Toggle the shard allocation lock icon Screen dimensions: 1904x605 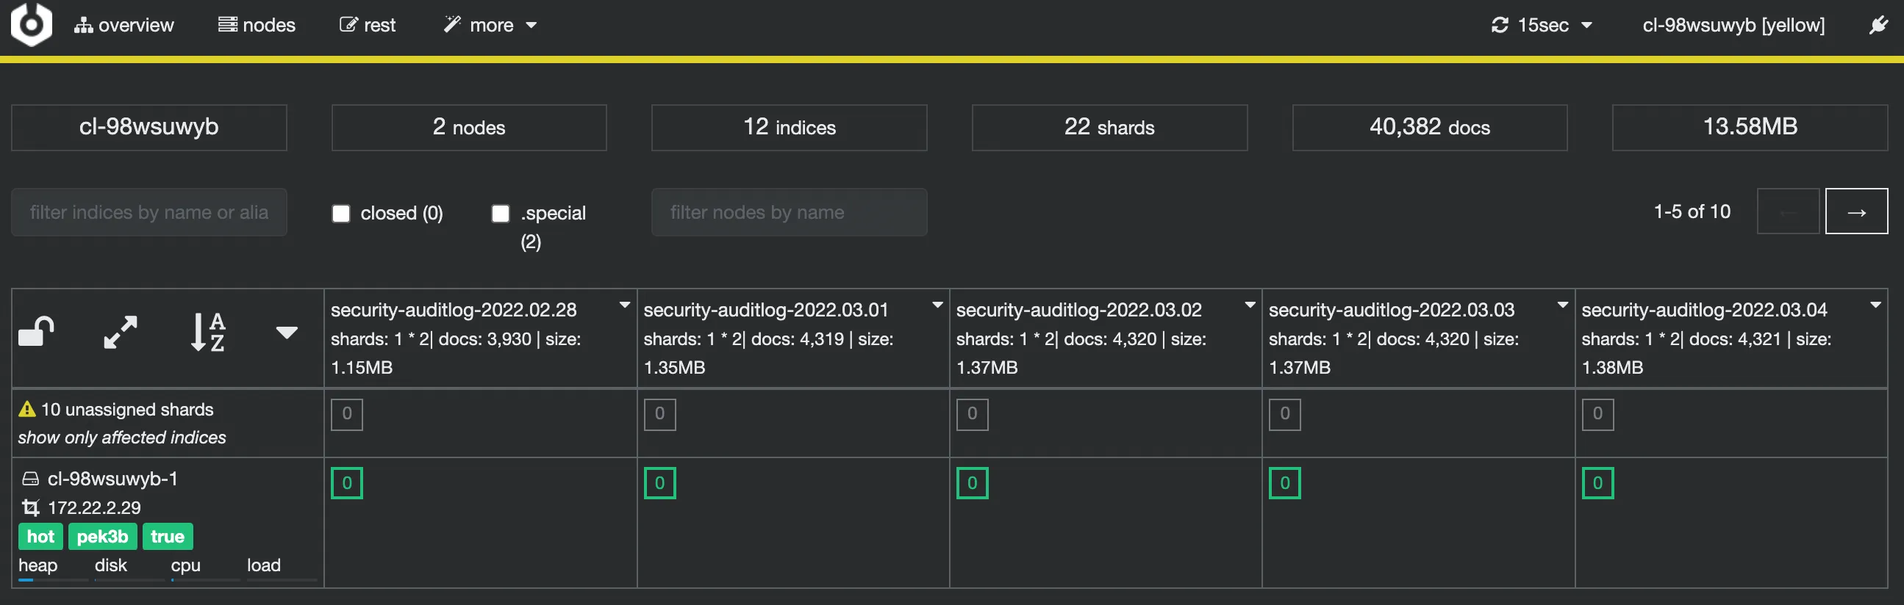pyautogui.click(x=36, y=332)
